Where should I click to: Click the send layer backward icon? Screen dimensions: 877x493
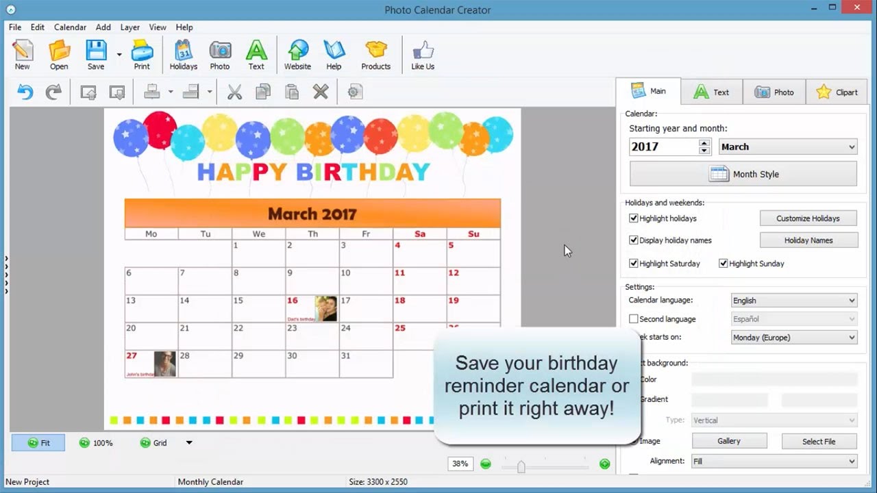coord(117,92)
